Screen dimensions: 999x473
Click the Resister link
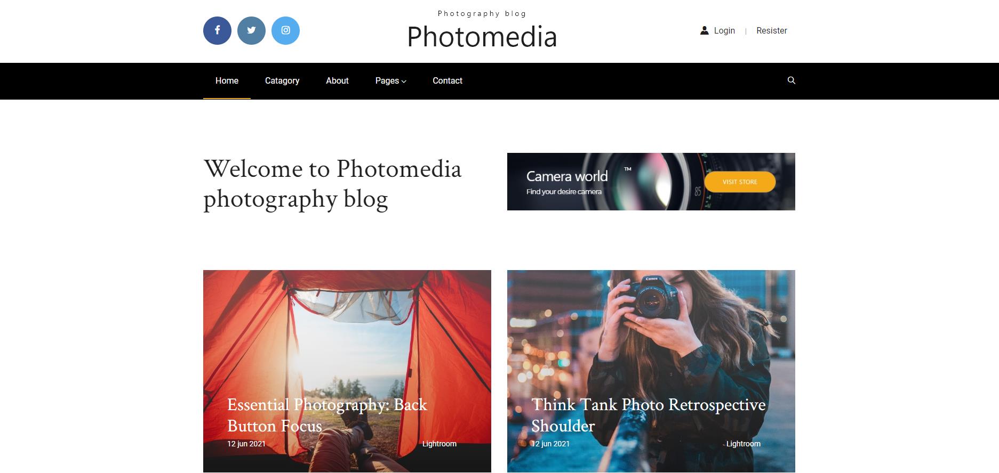click(x=772, y=31)
